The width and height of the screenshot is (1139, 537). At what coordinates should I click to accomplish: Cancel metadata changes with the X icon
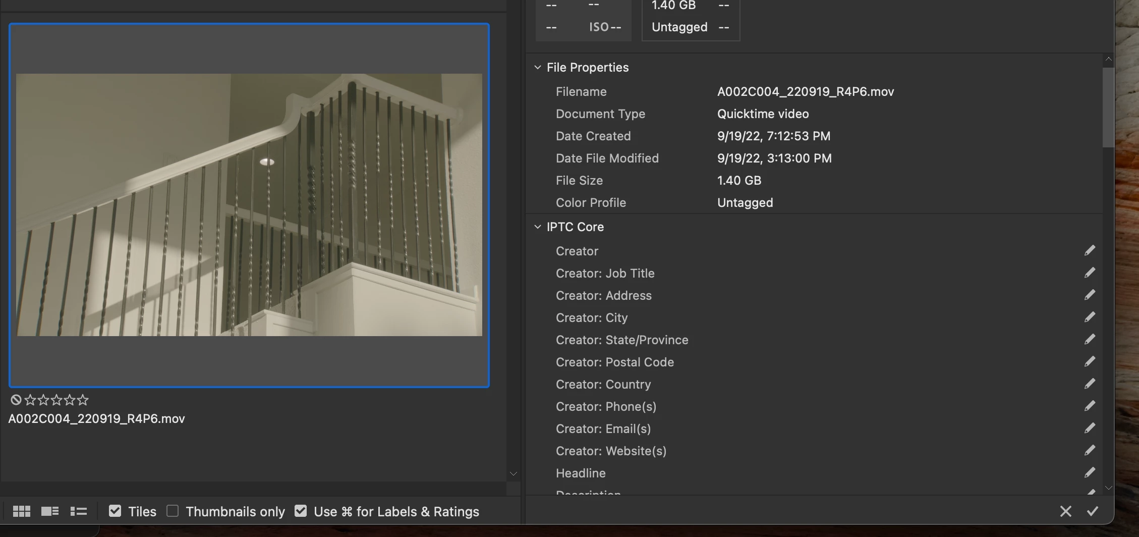(x=1065, y=511)
